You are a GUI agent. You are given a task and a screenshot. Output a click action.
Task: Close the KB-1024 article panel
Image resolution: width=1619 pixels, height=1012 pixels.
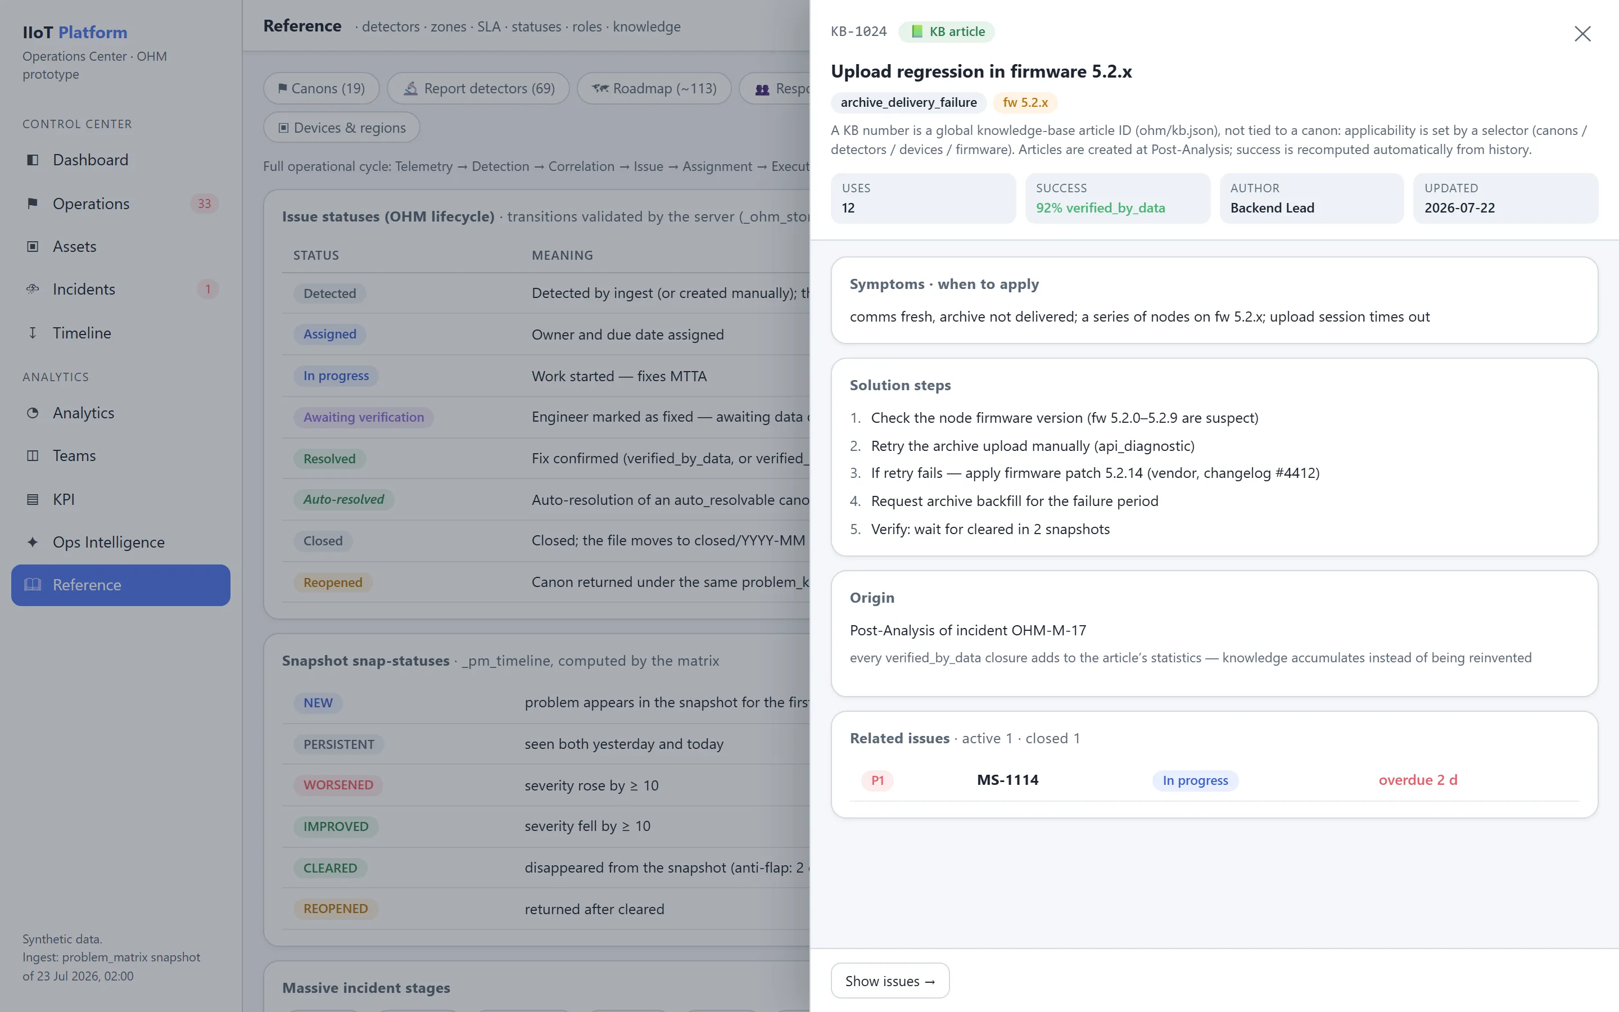1582,34
